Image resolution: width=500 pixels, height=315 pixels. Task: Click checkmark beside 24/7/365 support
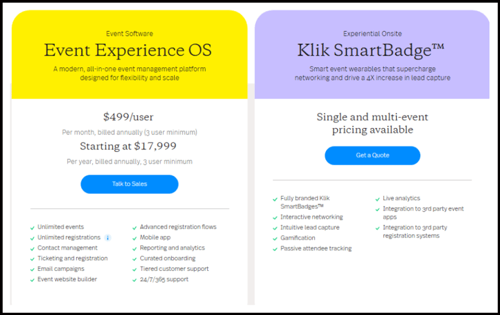click(134, 279)
